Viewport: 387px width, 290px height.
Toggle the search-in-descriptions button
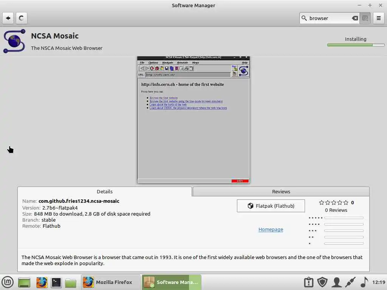365,18
